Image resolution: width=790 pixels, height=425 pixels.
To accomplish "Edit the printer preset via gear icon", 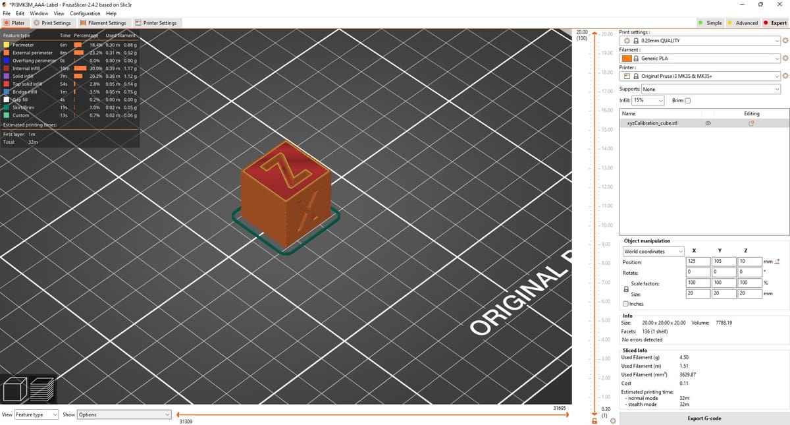I will click(x=785, y=76).
